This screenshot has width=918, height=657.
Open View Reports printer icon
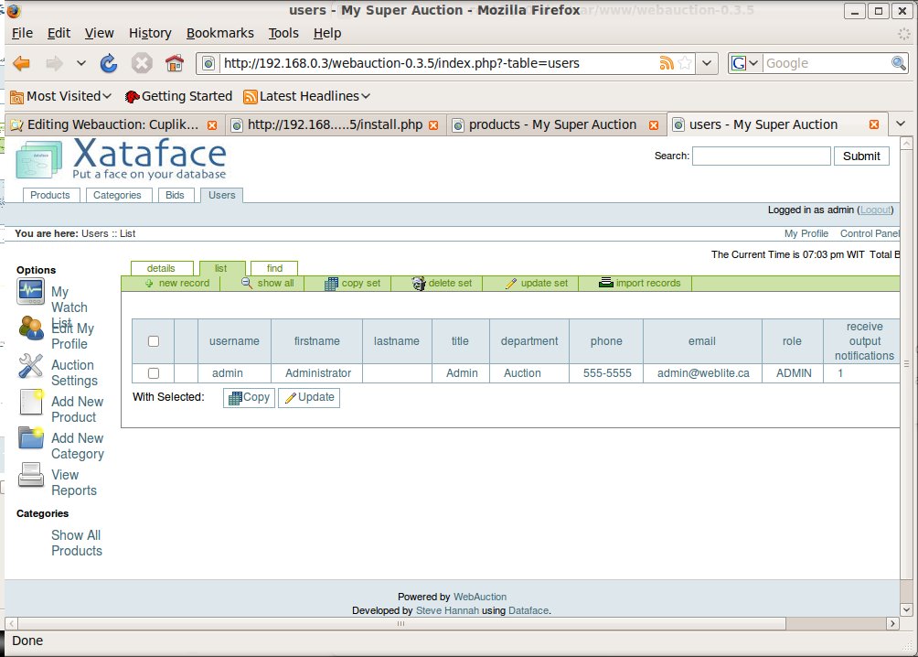pyautogui.click(x=30, y=476)
